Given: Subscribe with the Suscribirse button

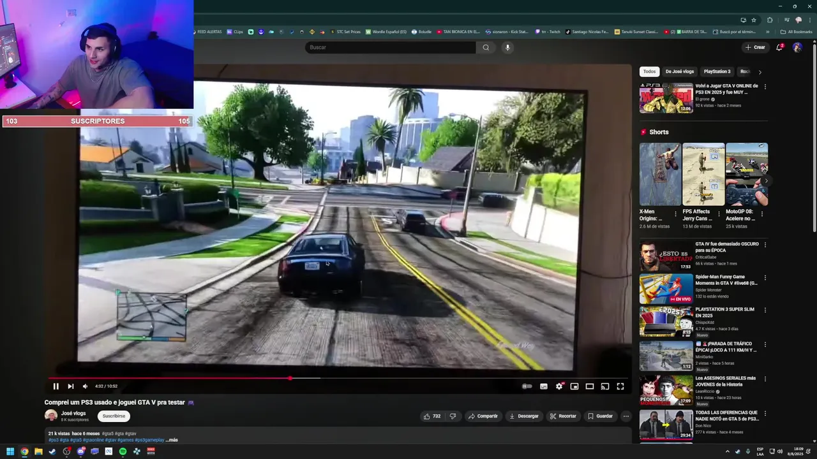Looking at the screenshot, I should (x=114, y=416).
